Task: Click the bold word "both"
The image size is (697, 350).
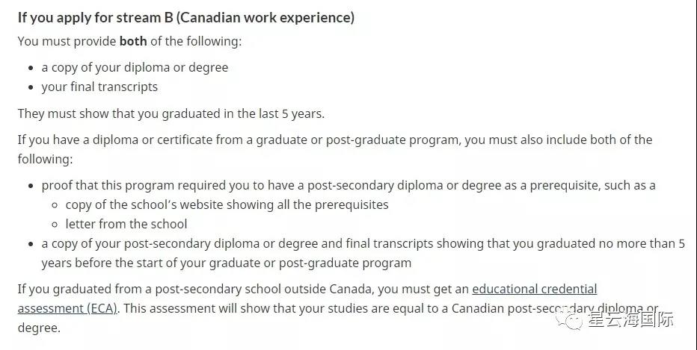Action: pos(133,41)
